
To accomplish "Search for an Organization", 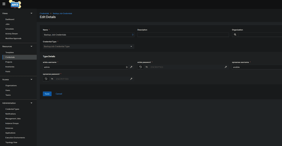I will tap(235, 35).
